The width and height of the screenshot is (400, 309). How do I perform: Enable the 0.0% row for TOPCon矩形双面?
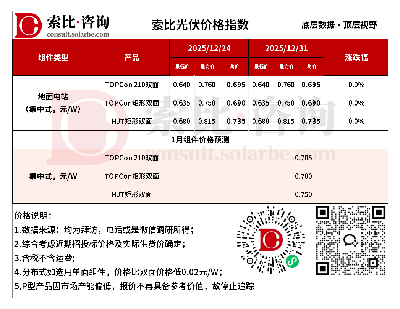pos(355,103)
